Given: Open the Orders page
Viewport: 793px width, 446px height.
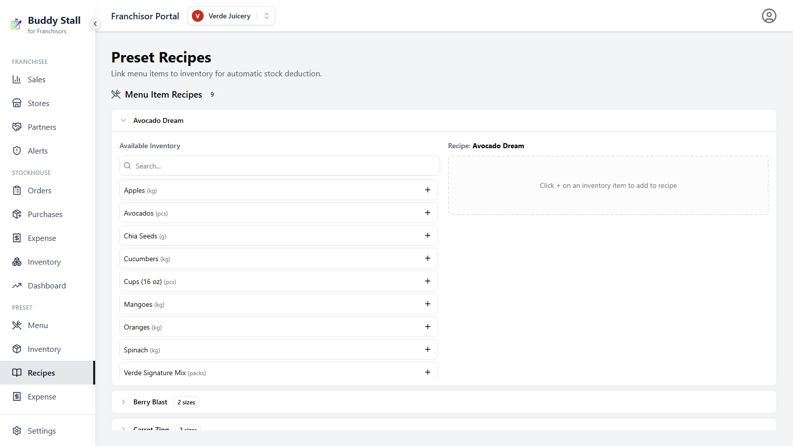Looking at the screenshot, I should click(x=48, y=190).
